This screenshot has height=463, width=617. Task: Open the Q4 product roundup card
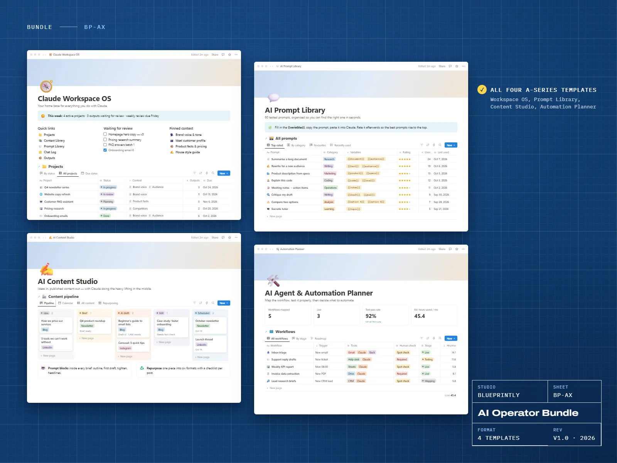[x=94, y=326]
